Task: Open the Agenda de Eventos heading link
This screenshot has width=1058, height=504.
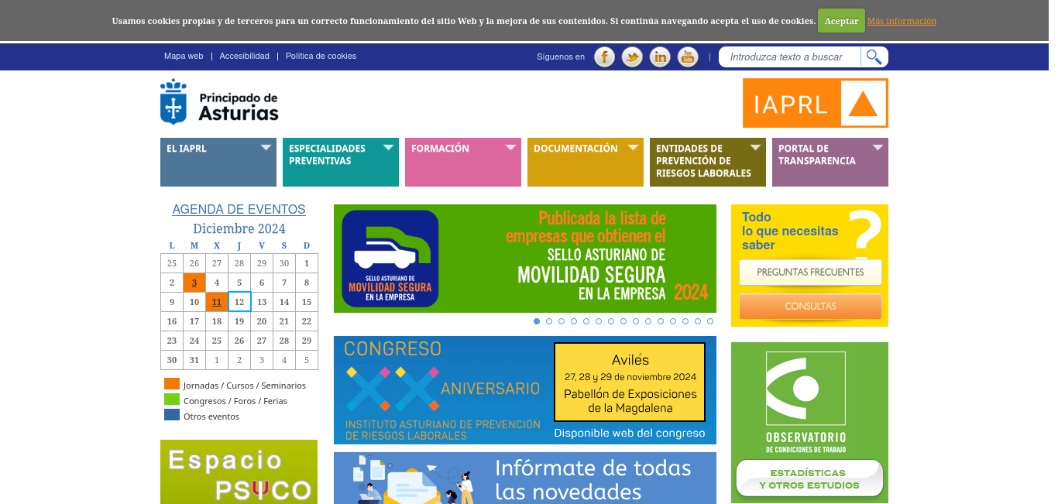Action: pos(239,209)
